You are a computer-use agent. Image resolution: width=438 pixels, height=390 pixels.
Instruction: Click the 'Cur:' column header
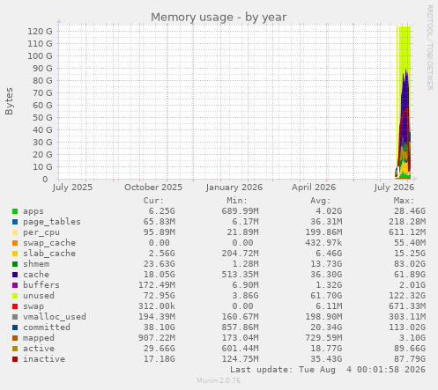click(153, 201)
